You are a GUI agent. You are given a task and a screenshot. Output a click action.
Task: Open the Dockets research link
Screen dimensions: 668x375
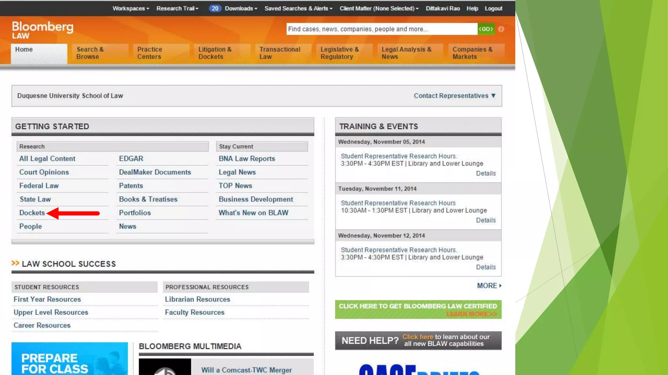(x=32, y=213)
